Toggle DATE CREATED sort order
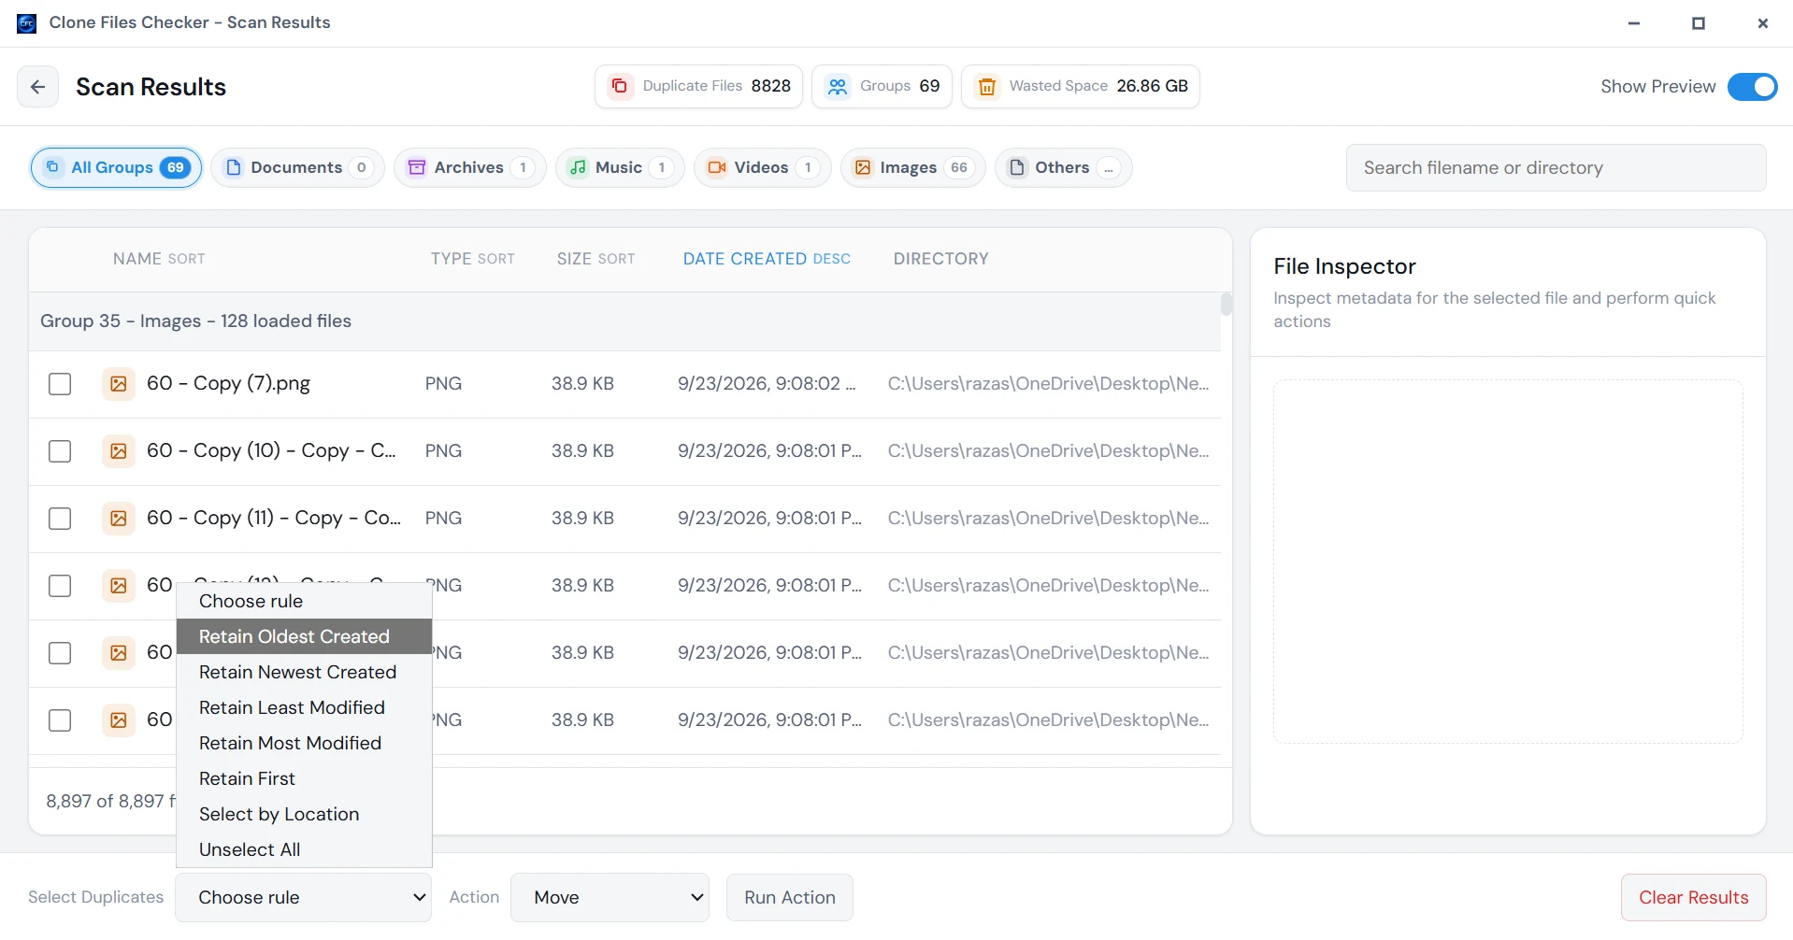 point(767,259)
